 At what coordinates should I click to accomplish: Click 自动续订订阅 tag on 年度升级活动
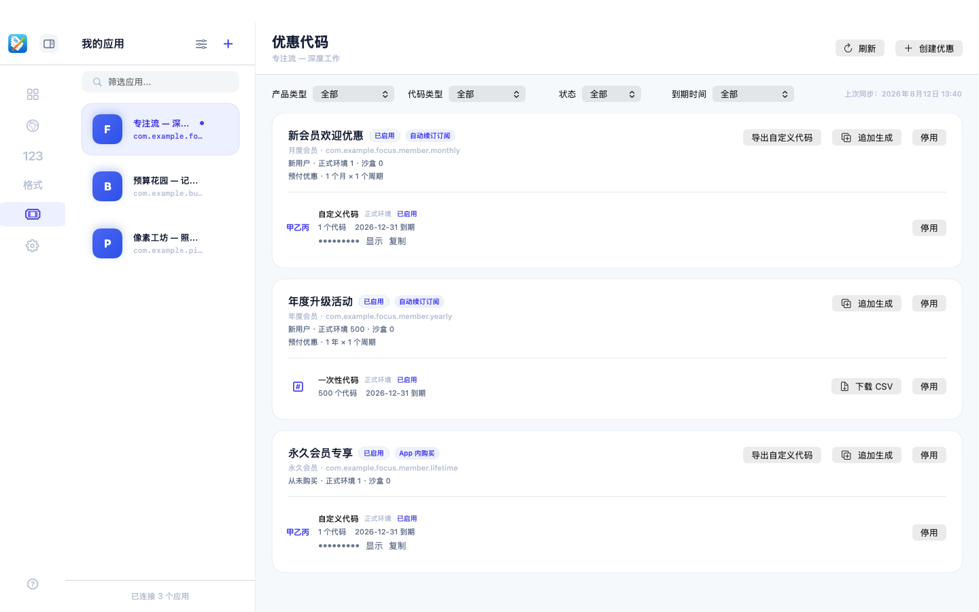419,301
